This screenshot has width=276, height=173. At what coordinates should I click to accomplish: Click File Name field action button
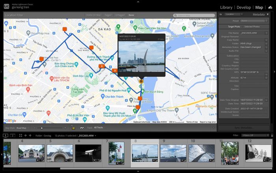point(267,33)
